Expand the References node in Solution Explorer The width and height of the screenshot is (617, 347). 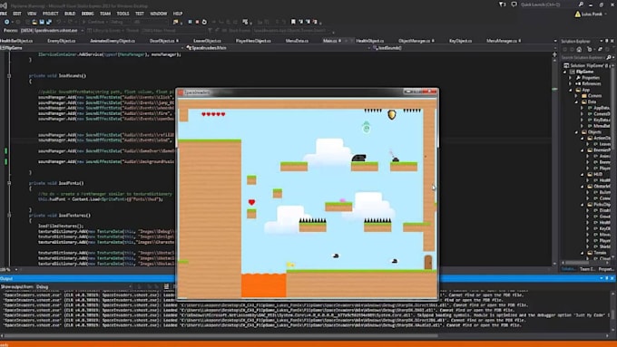point(571,83)
